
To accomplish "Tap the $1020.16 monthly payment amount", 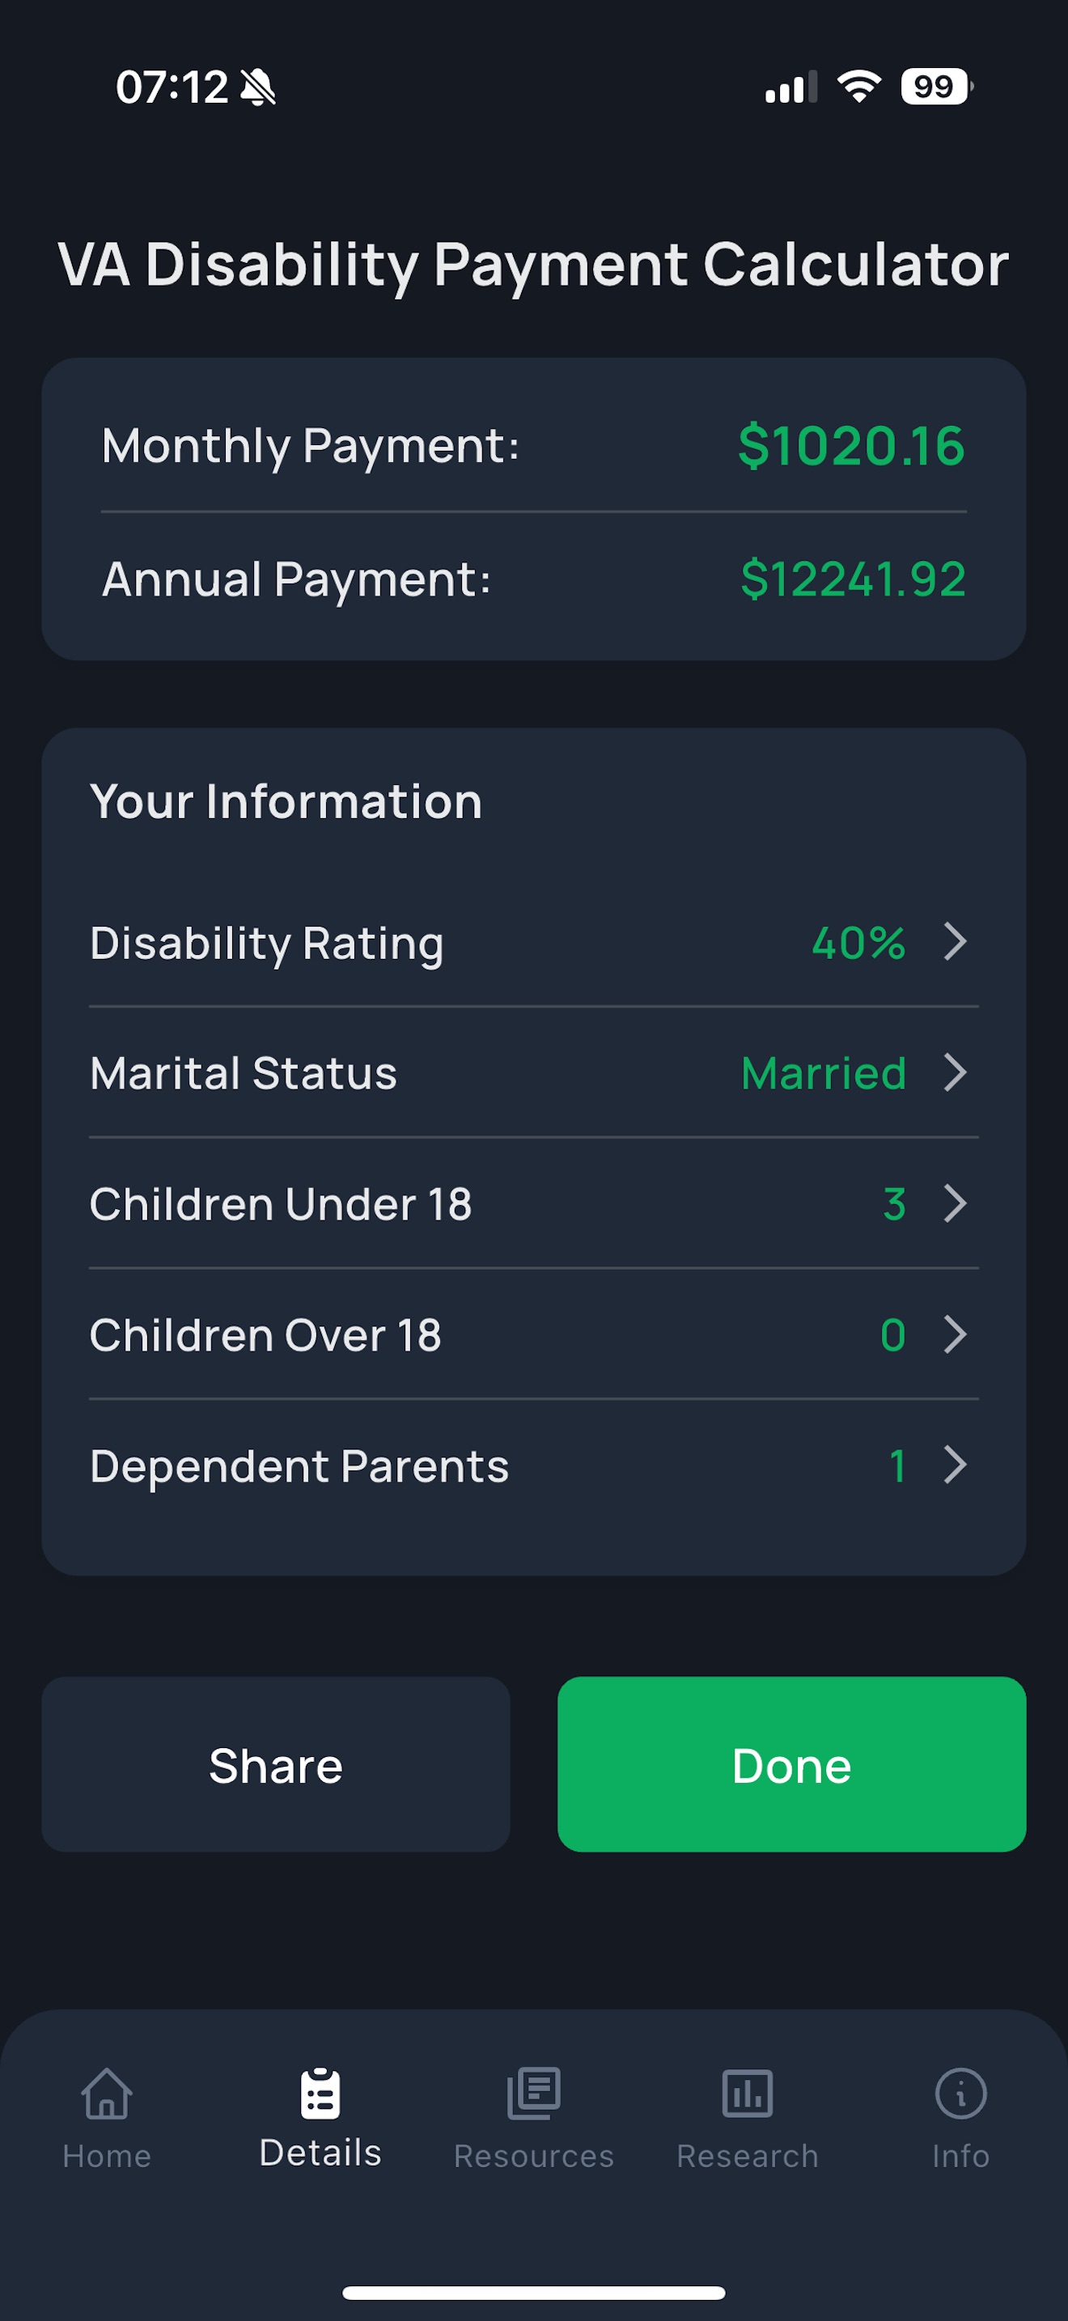I will [x=851, y=445].
